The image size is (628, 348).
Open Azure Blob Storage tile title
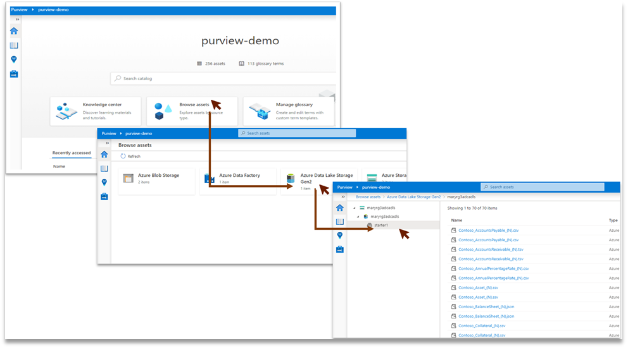pyautogui.click(x=159, y=175)
